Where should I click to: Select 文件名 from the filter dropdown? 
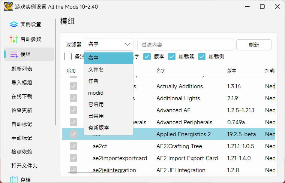(96, 70)
